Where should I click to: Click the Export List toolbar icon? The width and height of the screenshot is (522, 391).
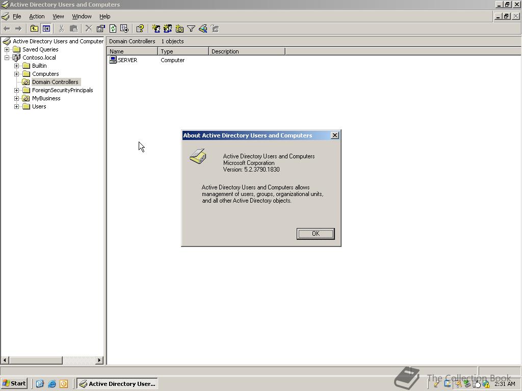click(124, 29)
